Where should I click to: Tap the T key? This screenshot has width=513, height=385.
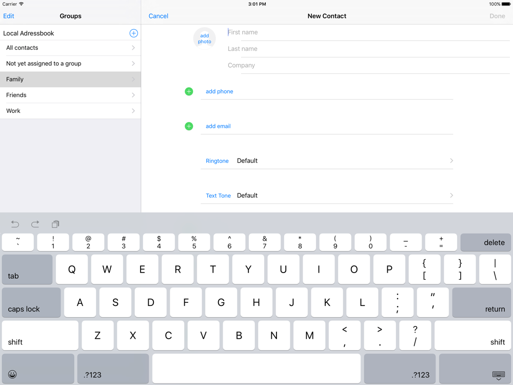213,269
